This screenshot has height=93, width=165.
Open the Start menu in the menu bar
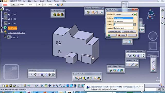(x=5, y=1)
